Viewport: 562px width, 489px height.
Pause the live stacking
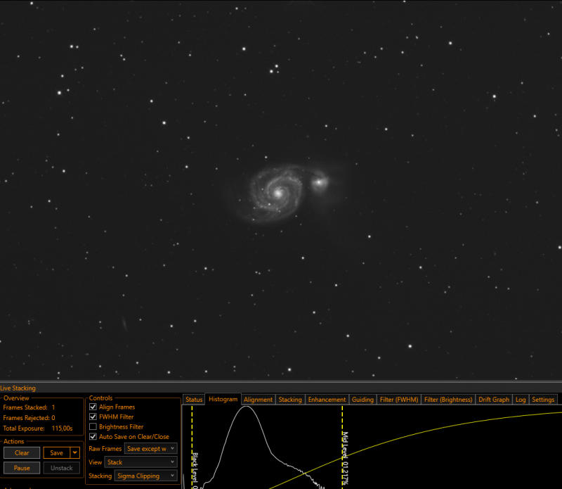22,468
